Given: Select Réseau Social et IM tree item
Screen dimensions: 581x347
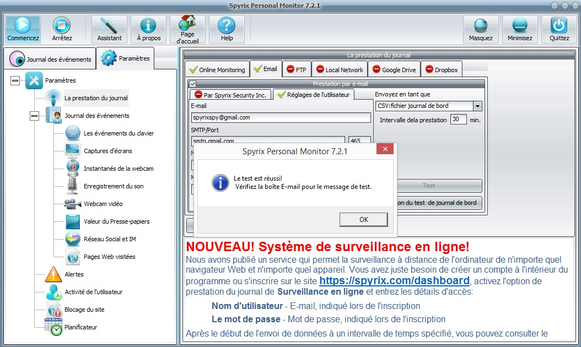Looking at the screenshot, I should click(x=110, y=239).
